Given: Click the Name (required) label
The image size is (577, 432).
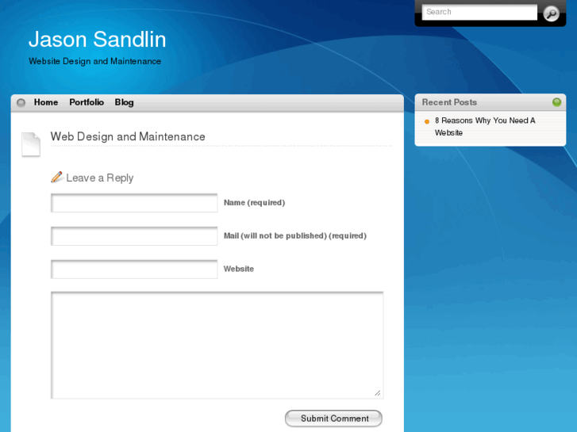Looking at the screenshot, I should click(x=254, y=203).
